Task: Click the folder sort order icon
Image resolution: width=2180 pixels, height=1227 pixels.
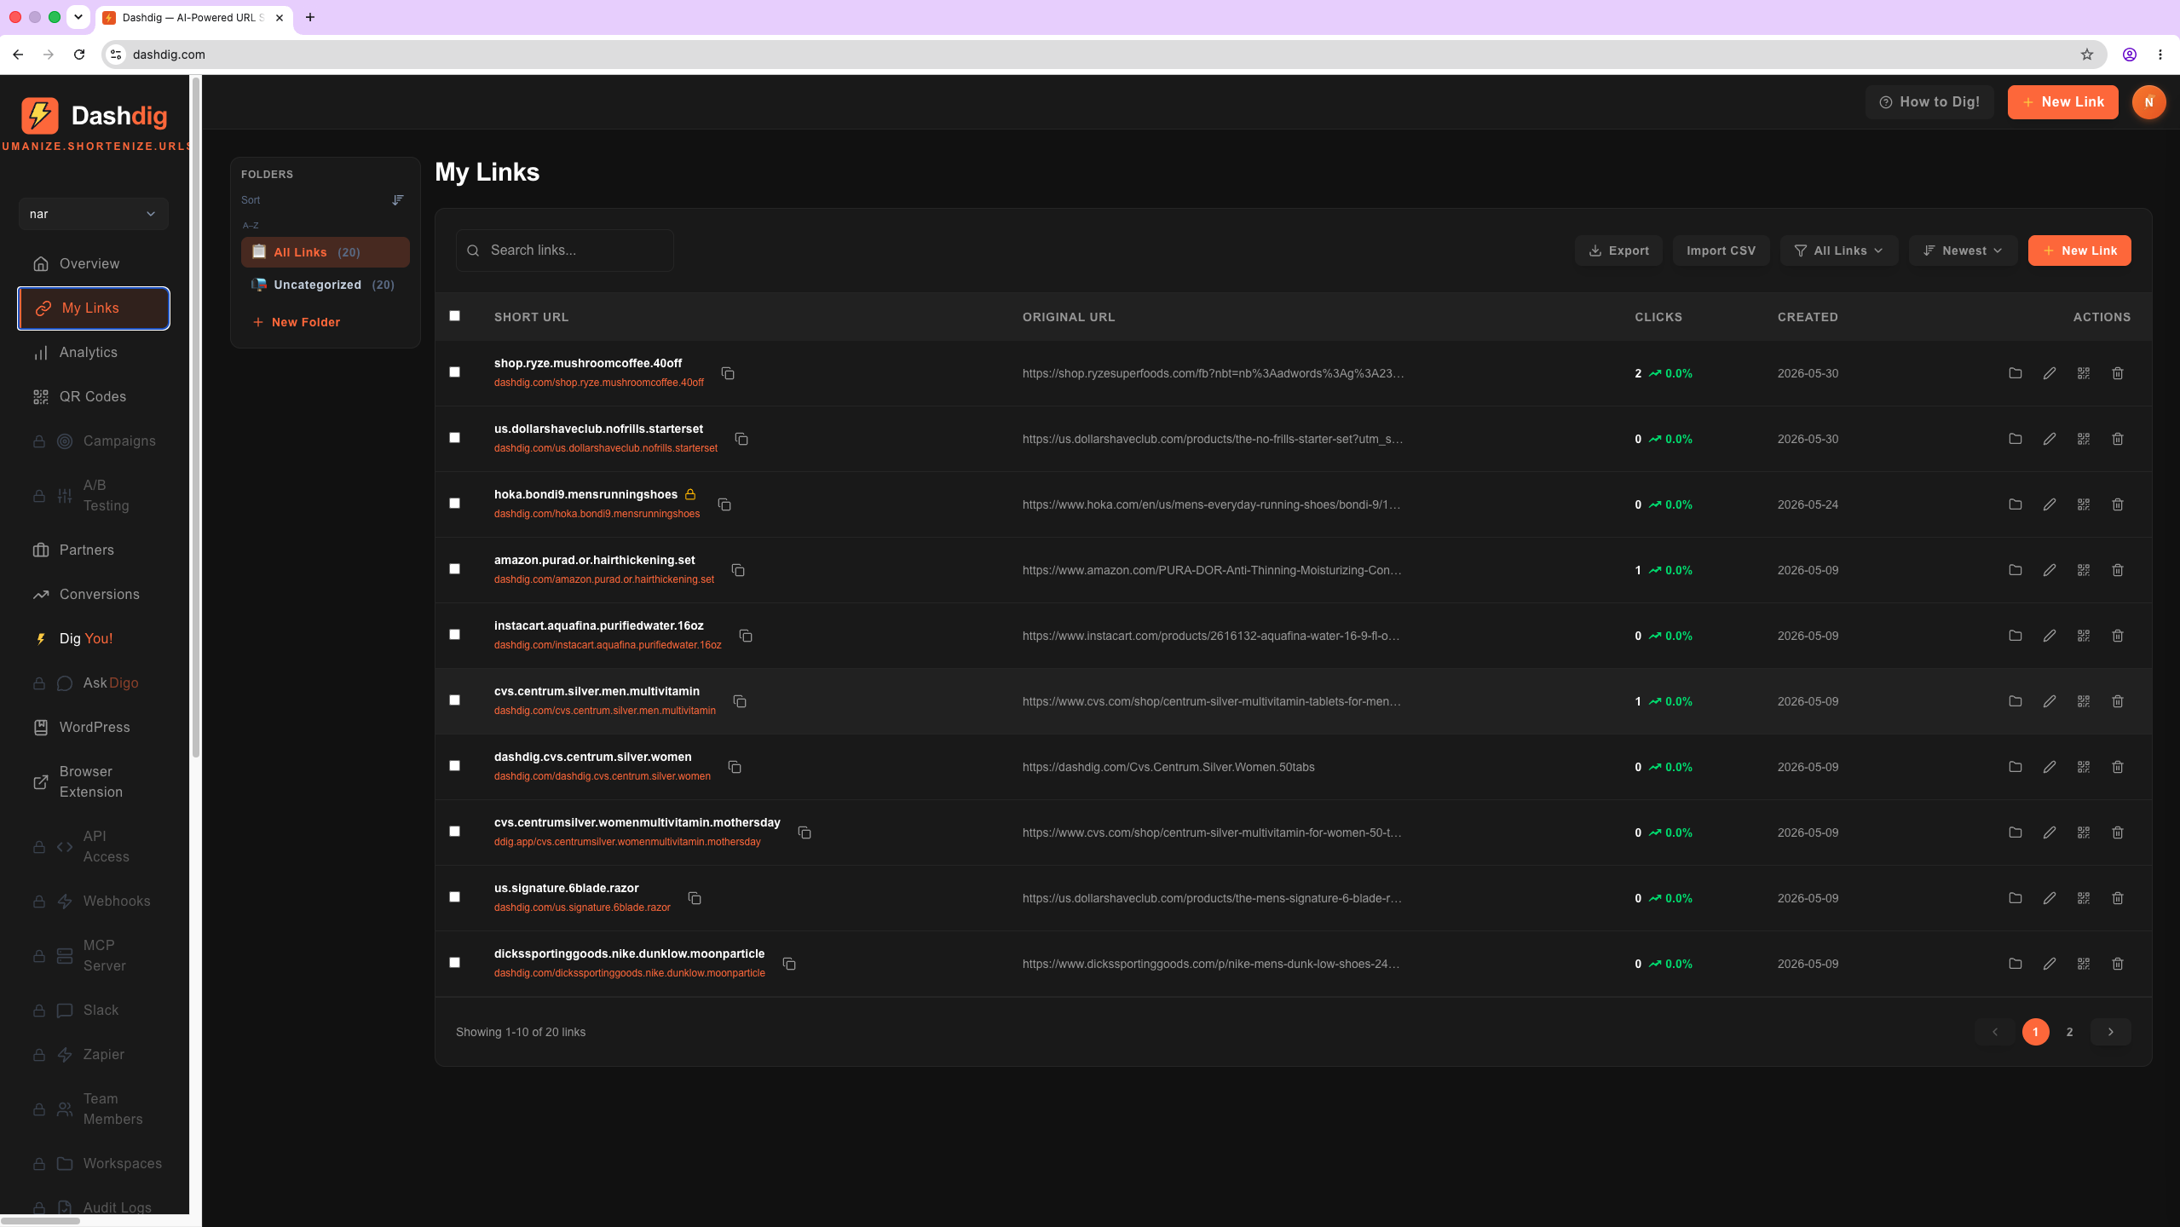Action: 398,200
